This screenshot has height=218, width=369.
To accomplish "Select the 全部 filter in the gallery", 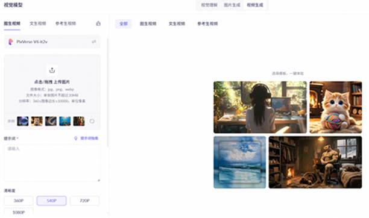I will point(124,23).
